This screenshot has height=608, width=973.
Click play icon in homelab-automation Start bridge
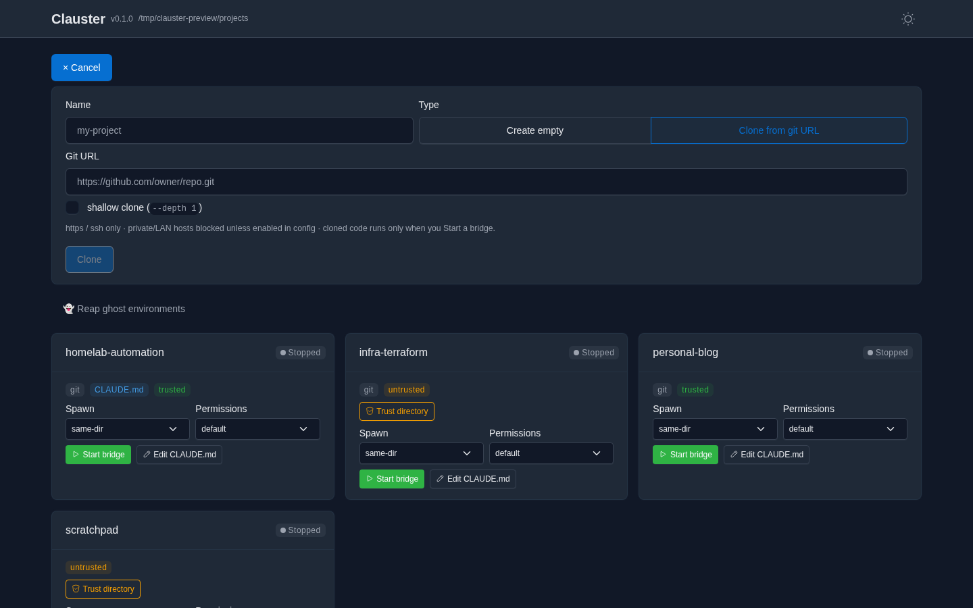(76, 455)
